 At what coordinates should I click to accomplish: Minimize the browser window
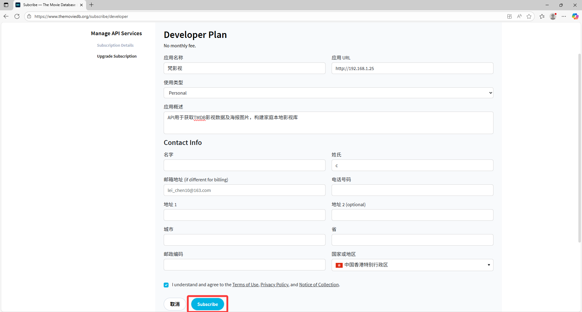click(x=547, y=5)
